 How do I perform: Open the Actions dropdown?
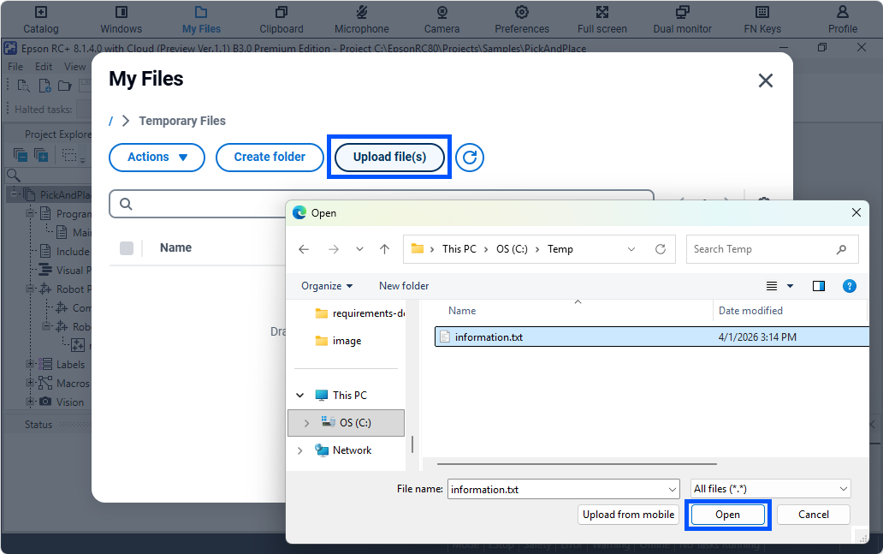pyautogui.click(x=157, y=158)
